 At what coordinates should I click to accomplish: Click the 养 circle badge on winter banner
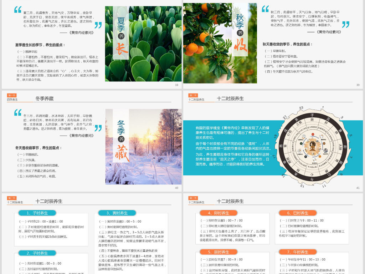click(x=121, y=139)
